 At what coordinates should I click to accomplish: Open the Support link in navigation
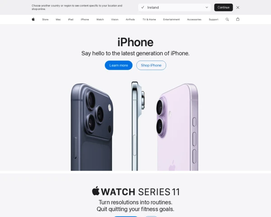point(214,19)
